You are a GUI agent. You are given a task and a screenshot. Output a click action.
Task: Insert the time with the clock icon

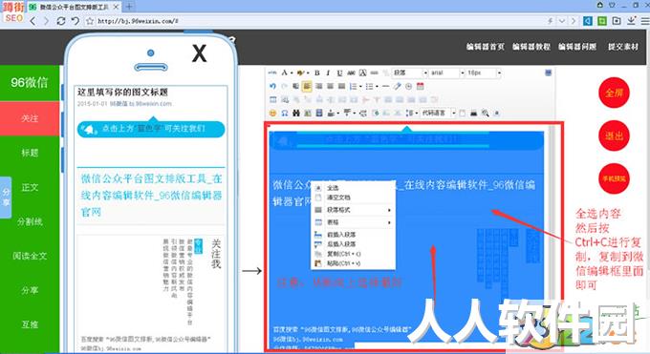point(409,86)
